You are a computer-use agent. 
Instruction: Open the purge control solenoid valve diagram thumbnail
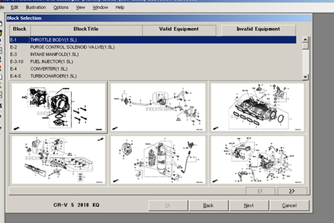[x=158, y=107]
